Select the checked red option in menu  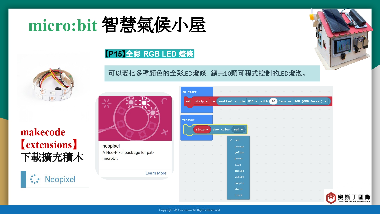pyautogui.click(x=237, y=140)
